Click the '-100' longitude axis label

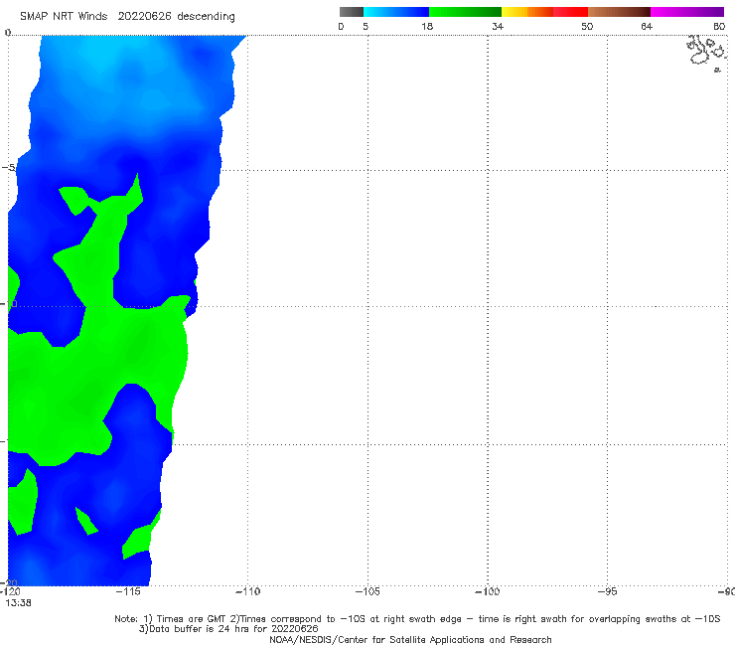pos(488,591)
